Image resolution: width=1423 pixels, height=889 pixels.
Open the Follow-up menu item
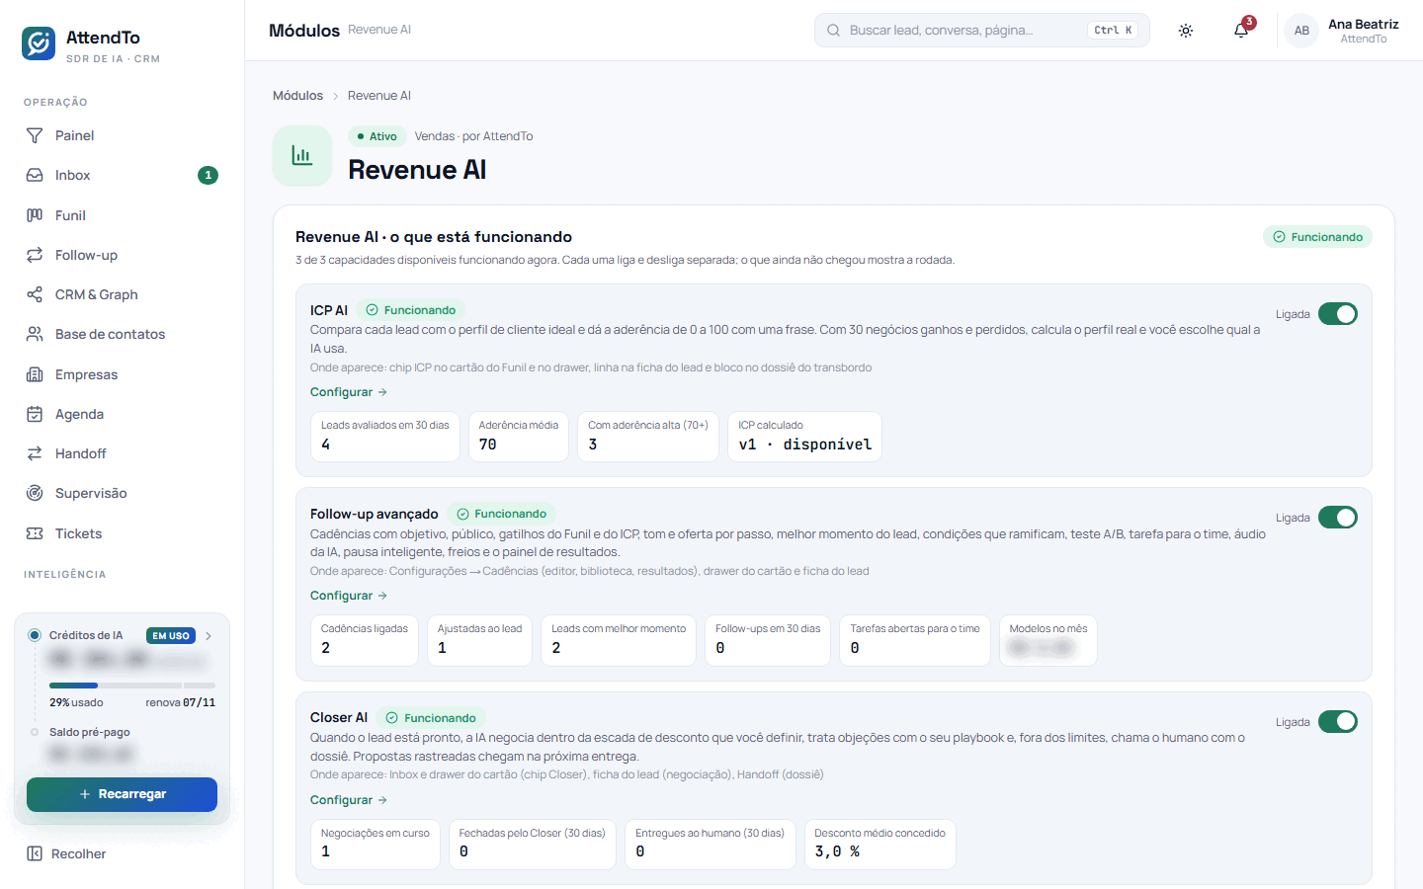pos(123,255)
